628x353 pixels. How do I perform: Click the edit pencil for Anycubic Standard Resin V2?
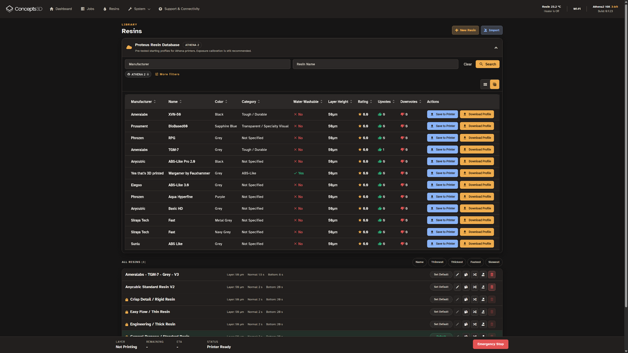coord(457,287)
